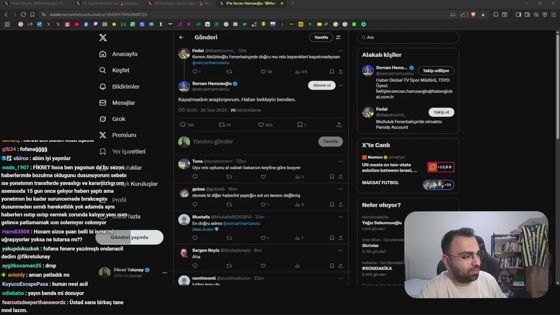Click DeepL ile çevir translate link
The width and height of the screenshot is (560, 315).
pyautogui.click(x=203, y=229)
